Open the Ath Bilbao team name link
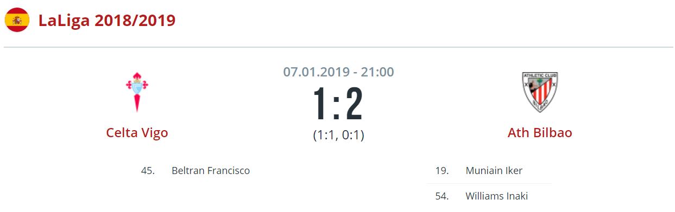This screenshot has height=212, width=675. tap(540, 133)
